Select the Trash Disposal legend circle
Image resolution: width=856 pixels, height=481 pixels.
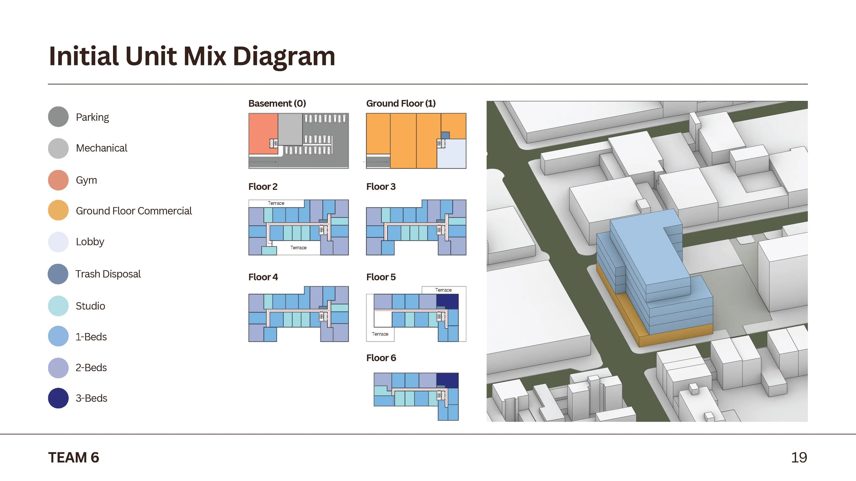point(58,274)
